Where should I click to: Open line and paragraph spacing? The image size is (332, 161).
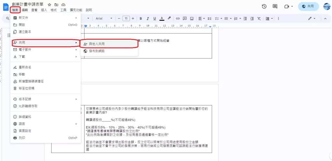point(209,19)
